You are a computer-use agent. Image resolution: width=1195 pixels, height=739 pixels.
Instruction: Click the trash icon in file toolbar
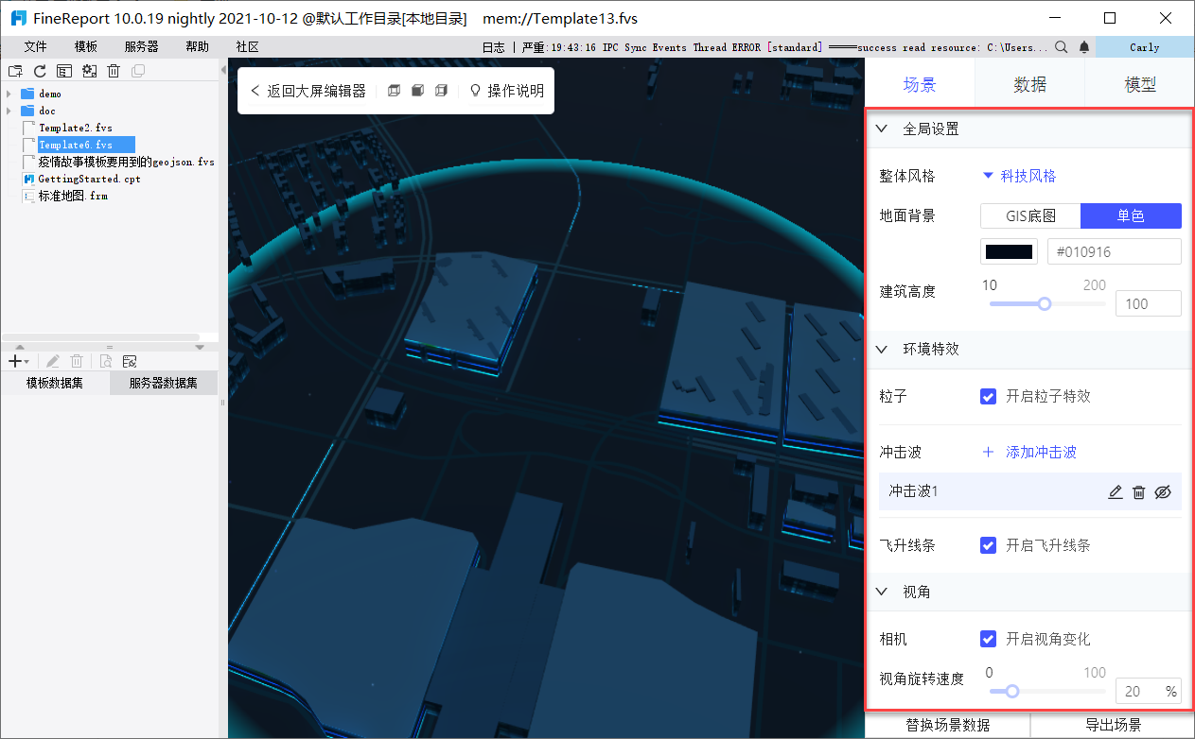(114, 71)
